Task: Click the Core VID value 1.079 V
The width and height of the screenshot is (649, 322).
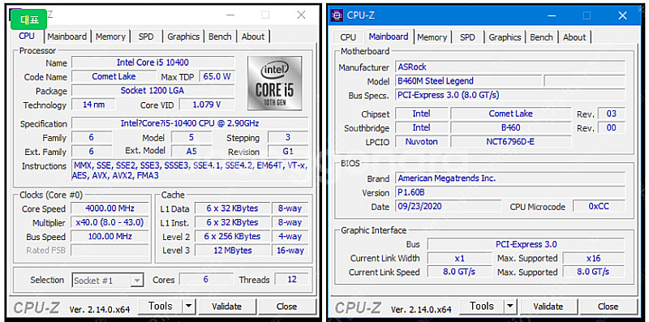Action: pos(207,105)
